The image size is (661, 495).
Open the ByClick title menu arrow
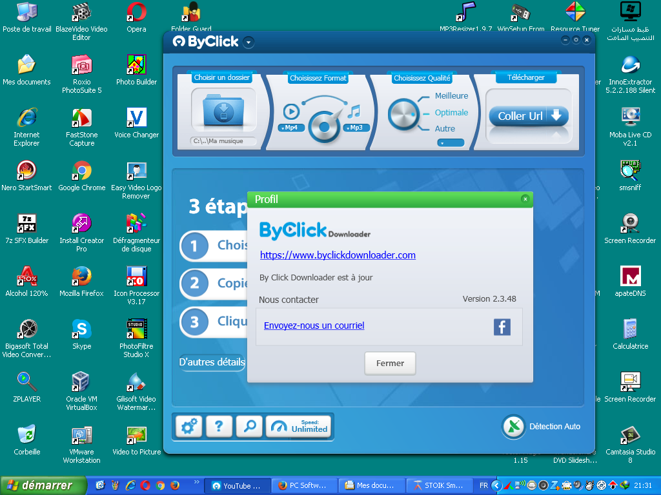pyautogui.click(x=249, y=42)
